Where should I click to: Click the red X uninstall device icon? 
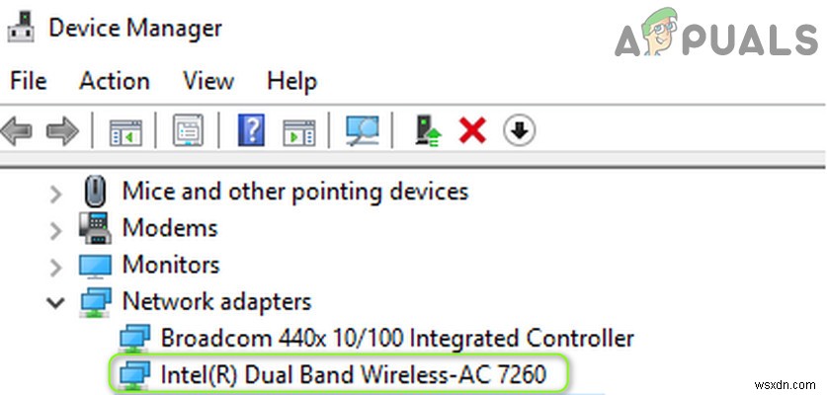pyautogui.click(x=473, y=130)
